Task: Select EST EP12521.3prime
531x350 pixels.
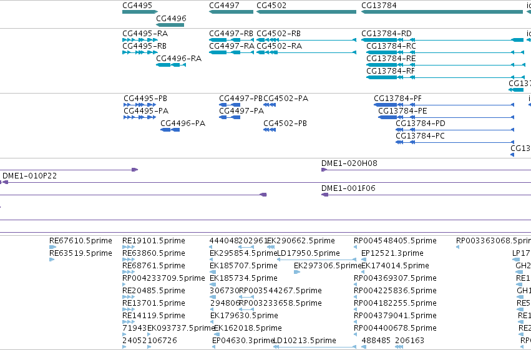Action: coord(364,260)
